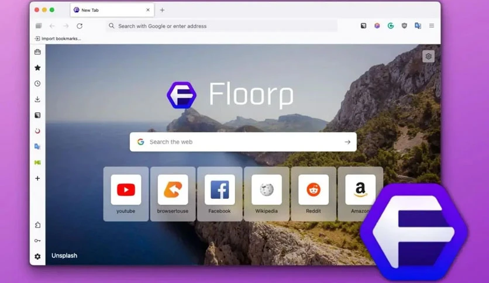Open the Translate web panel in sidebar
This screenshot has width=489, height=283.
tap(37, 147)
